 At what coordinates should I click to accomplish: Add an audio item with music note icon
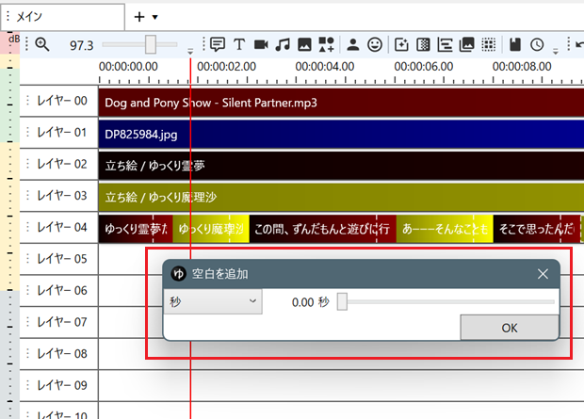coord(283,44)
